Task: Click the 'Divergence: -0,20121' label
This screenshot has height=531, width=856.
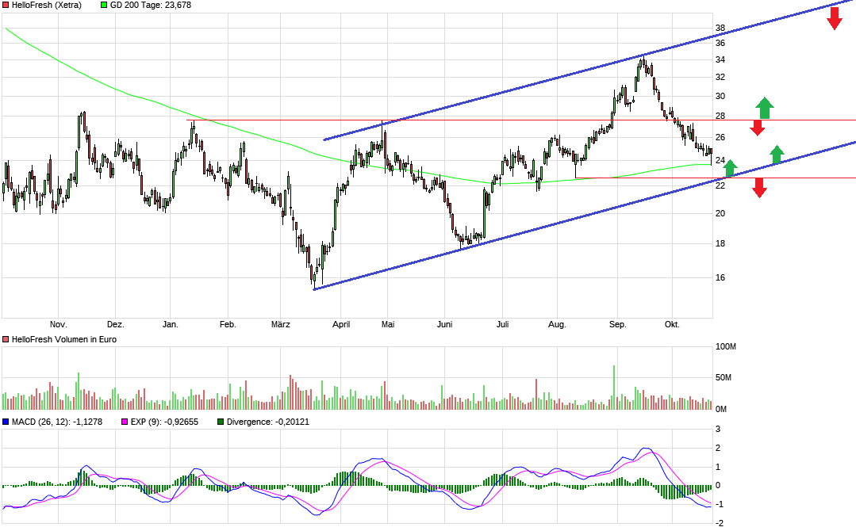Action: pyautogui.click(x=267, y=422)
